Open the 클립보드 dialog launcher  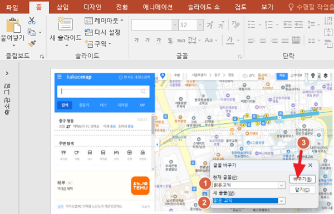42,56
